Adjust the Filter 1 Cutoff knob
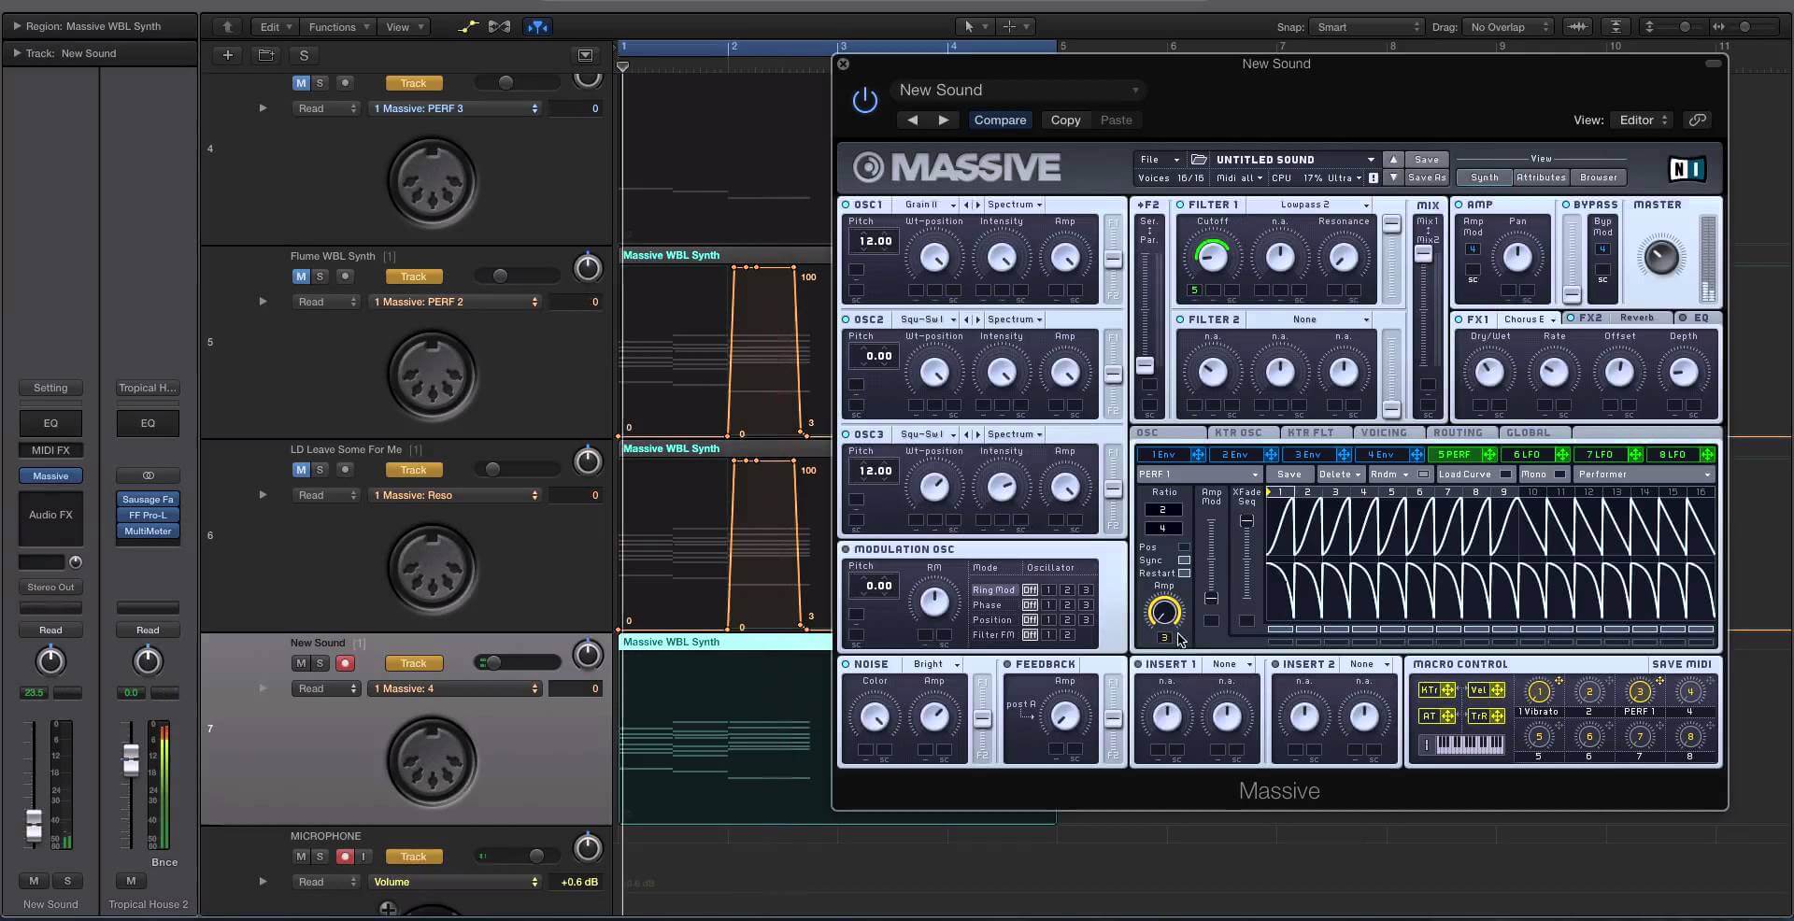The image size is (1794, 921). tap(1212, 257)
